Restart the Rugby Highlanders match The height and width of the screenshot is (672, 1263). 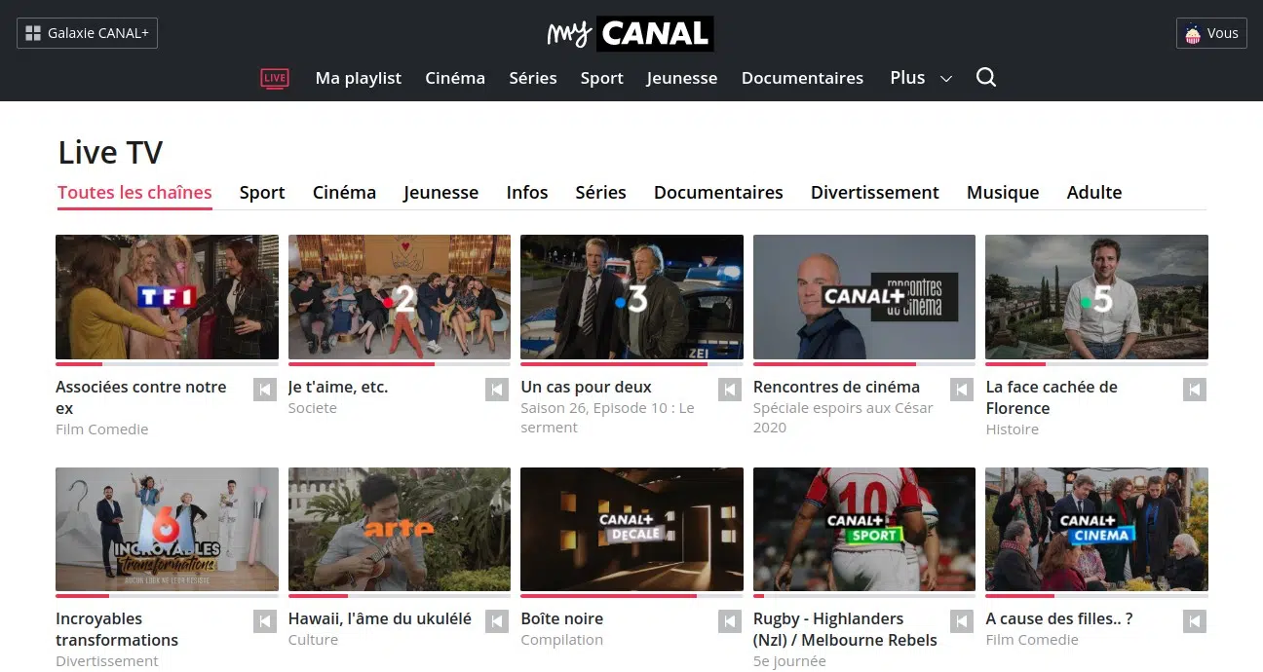(961, 621)
